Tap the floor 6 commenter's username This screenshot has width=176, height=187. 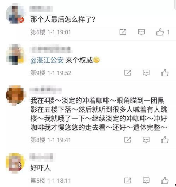point(41,8)
